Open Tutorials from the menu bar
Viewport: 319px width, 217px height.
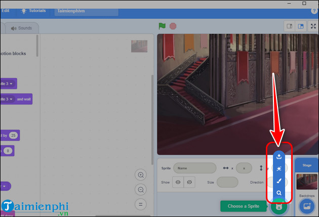click(x=33, y=11)
